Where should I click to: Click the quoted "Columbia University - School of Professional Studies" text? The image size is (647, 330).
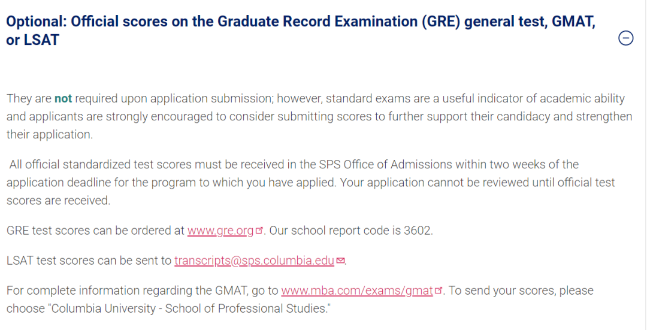point(191,308)
